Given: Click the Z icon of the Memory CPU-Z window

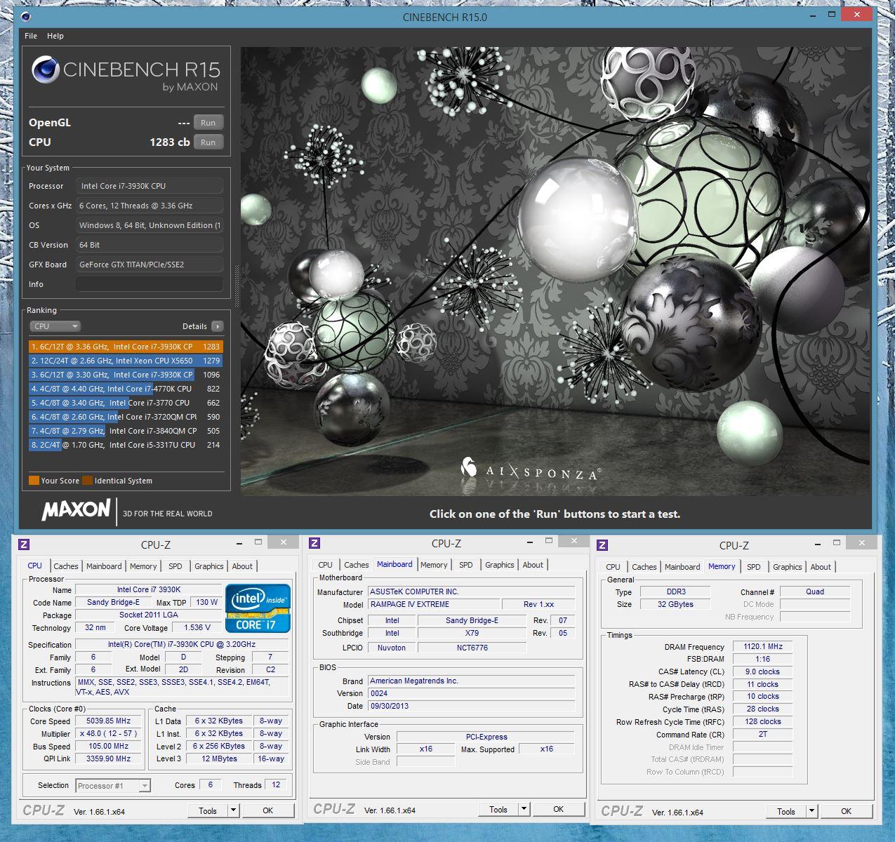Looking at the screenshot, I should [x=602, y=545].
